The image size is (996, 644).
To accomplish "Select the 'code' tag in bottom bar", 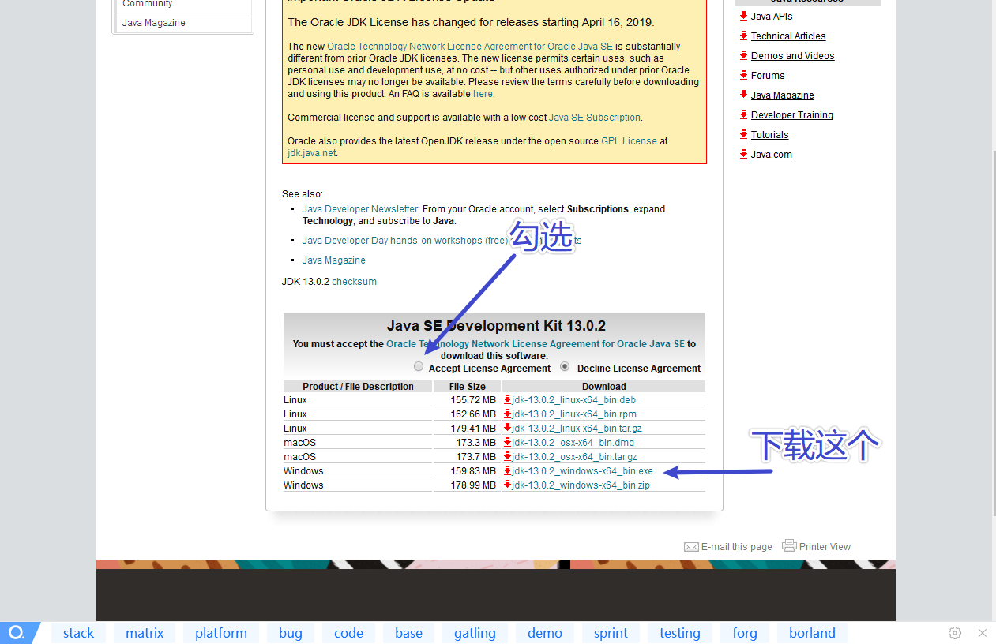I will pos(348,633).
